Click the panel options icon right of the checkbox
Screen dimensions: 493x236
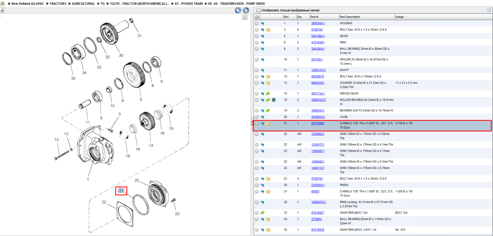click(489, 10)
